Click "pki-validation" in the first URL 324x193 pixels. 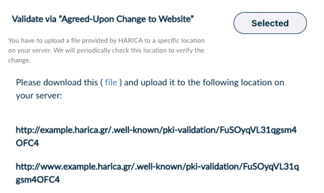pos(189,130)
